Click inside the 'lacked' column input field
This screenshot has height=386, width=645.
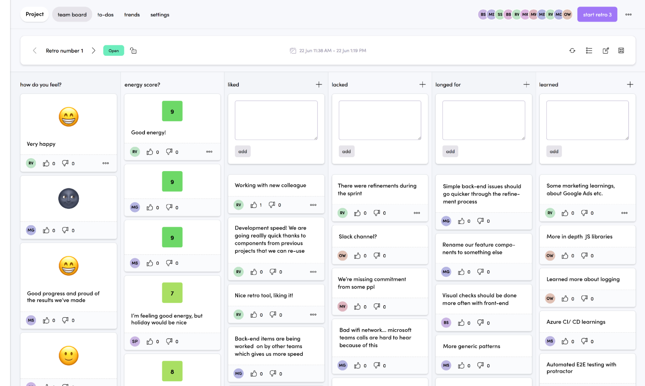point(380,120)
